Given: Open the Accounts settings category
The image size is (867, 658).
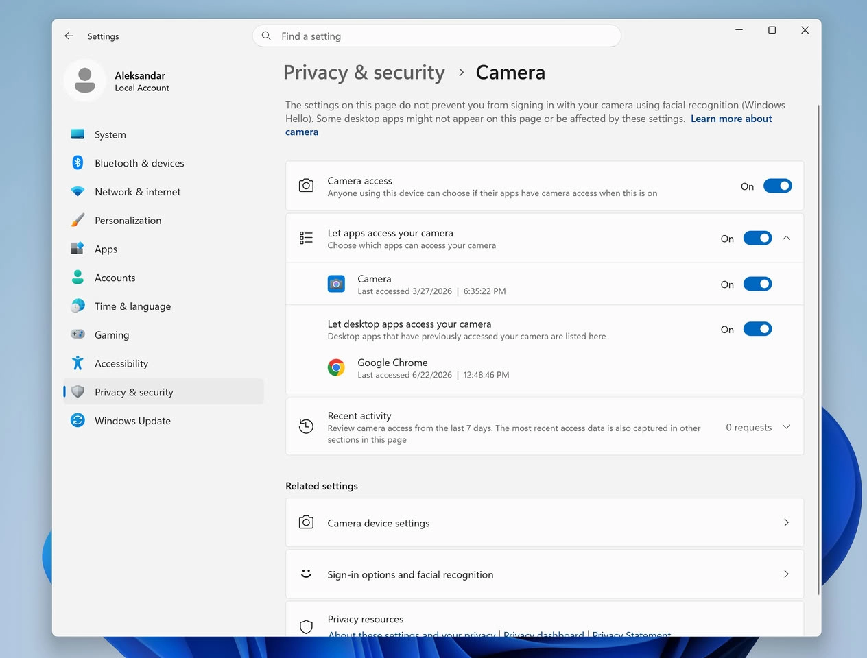Looking at the screenshot, I should (x=163, y=278).
